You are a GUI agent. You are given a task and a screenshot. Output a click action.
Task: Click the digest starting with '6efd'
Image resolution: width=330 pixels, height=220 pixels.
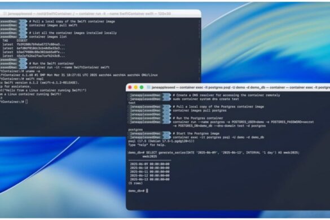[x=41, y=48]
